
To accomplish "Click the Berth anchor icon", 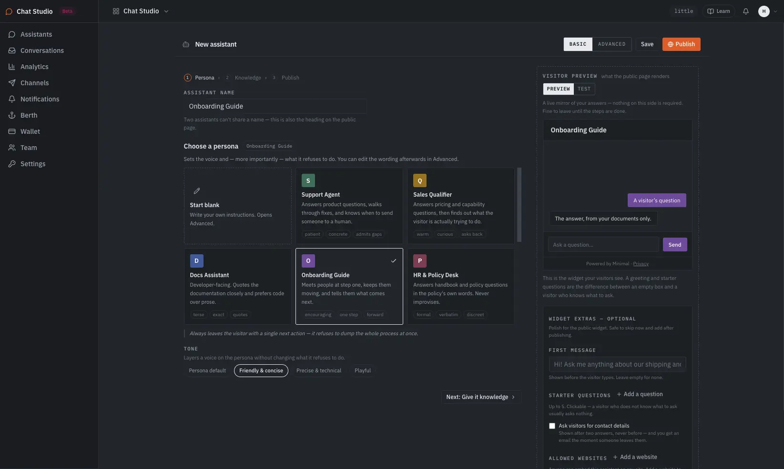I will click(12, 115).
